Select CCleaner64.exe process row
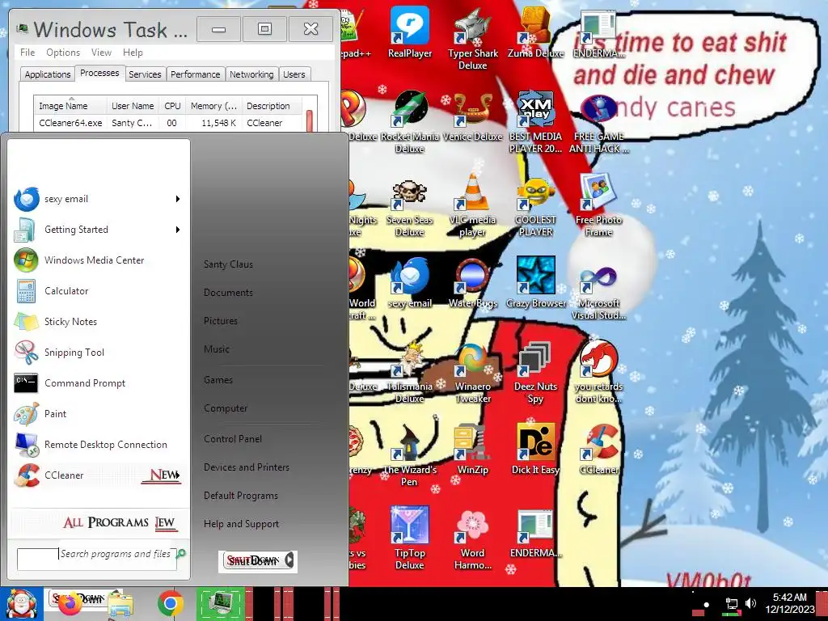Screen dimensions: 828x621 [x=169, y=123]
